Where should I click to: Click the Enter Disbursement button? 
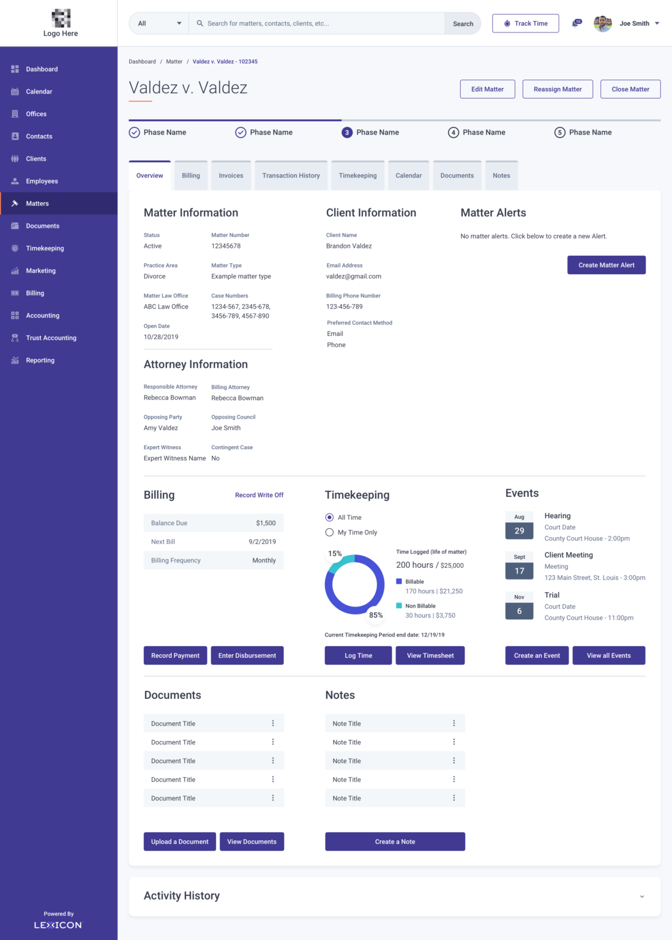247,655
